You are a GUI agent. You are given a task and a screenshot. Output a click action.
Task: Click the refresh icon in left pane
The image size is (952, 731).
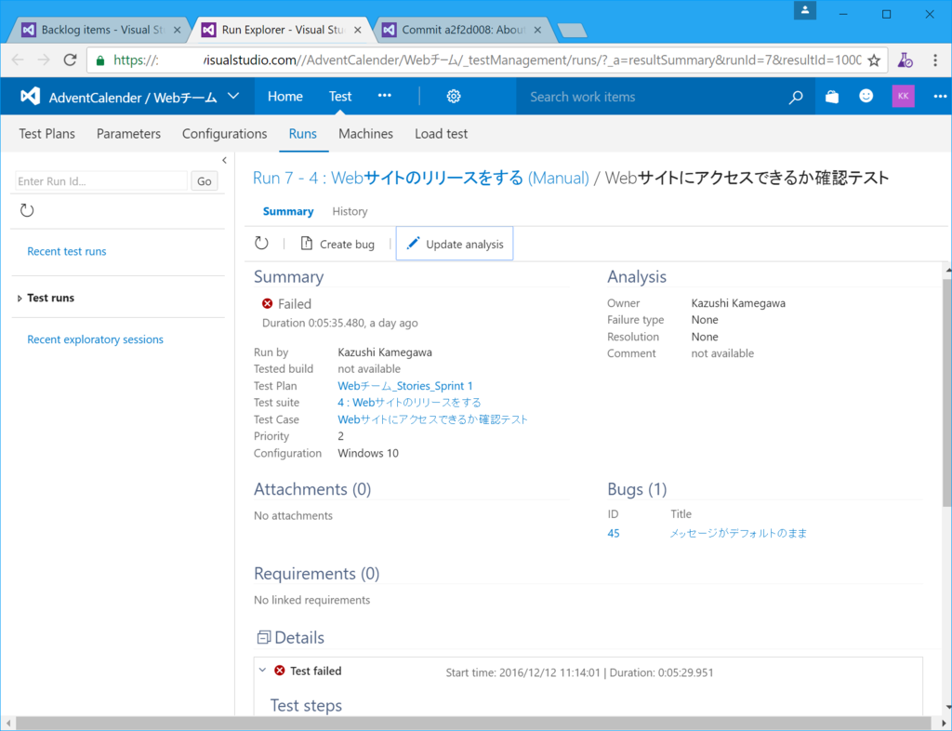click(x=27, y=211)
